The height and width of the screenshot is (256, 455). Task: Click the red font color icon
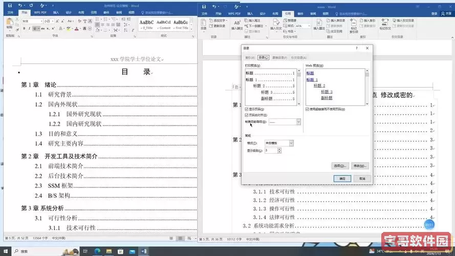click(75, 29)
